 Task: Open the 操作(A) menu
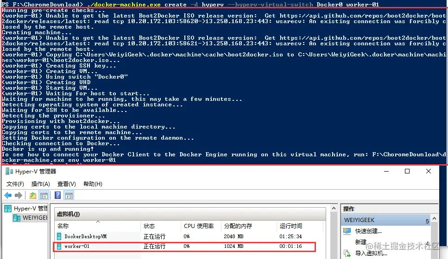[x=41, y=184]
